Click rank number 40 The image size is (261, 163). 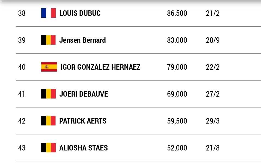22,67
